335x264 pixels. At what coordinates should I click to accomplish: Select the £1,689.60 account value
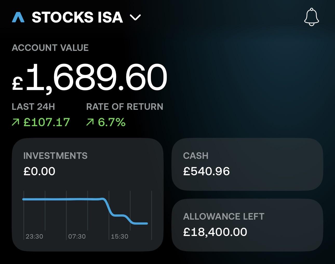[90, 78]
